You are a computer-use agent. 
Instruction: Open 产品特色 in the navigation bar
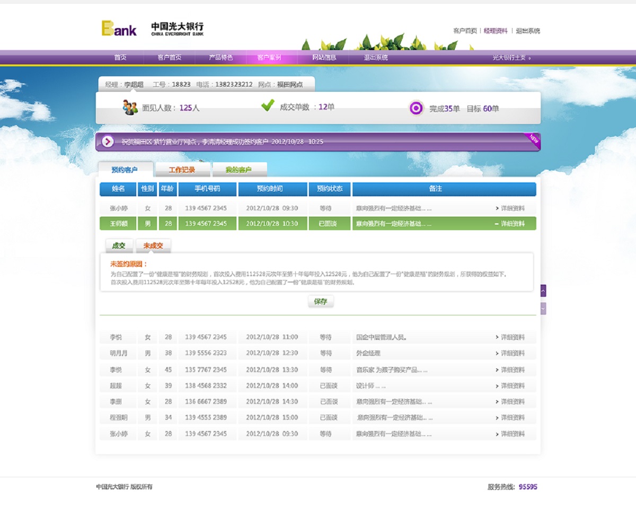tap(220, 57)
